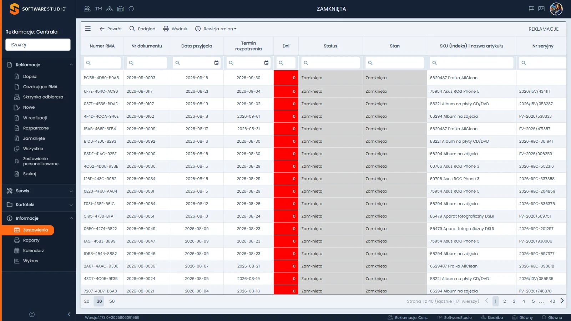This screenshot has height=321, width=571.
Task: Open Oczekujące RMA in the sidebar
Action: 40,87
